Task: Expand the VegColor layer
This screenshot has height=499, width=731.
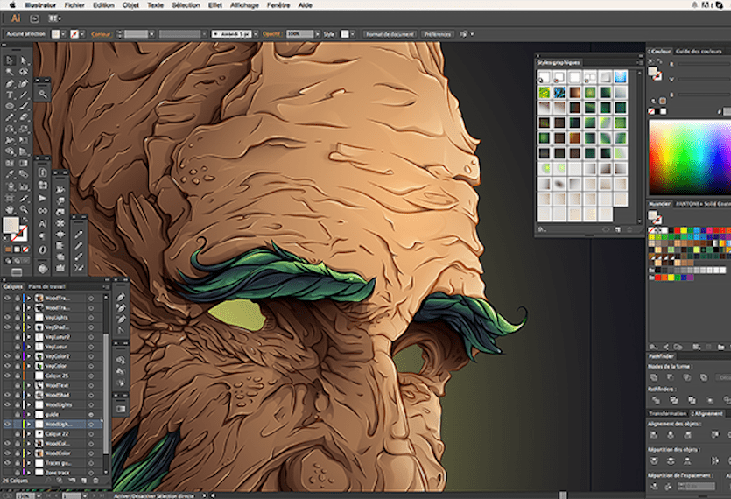Action: [x=29, y=366]
